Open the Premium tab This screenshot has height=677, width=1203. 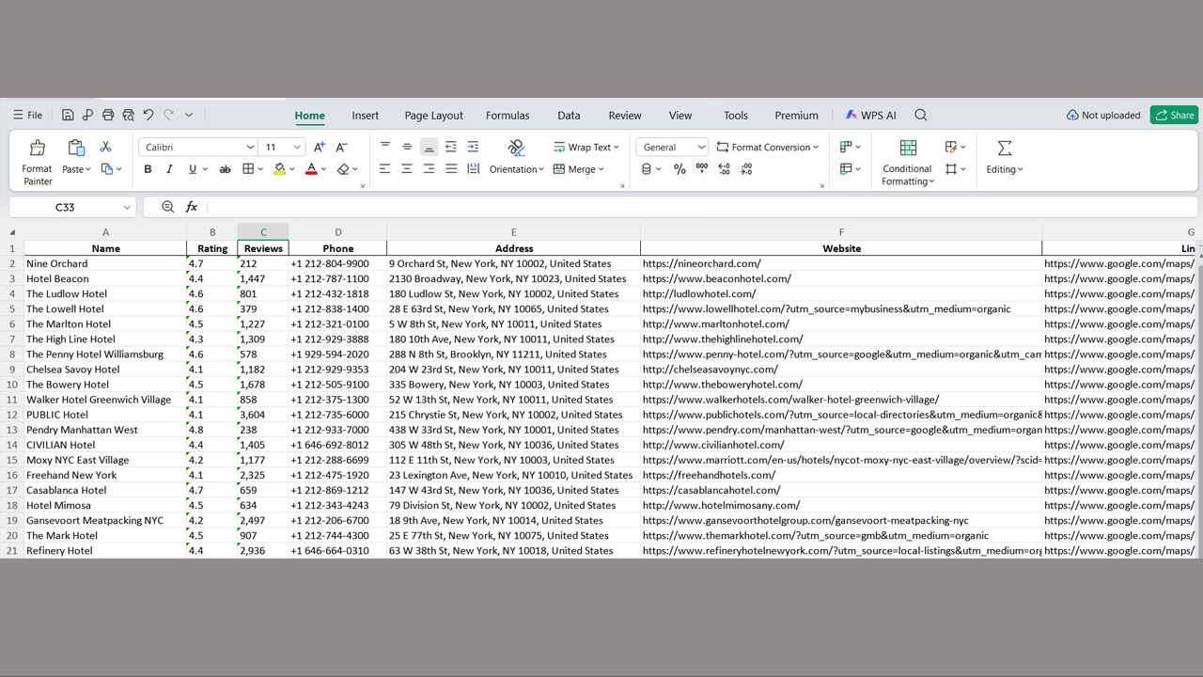tap(796, 115)
